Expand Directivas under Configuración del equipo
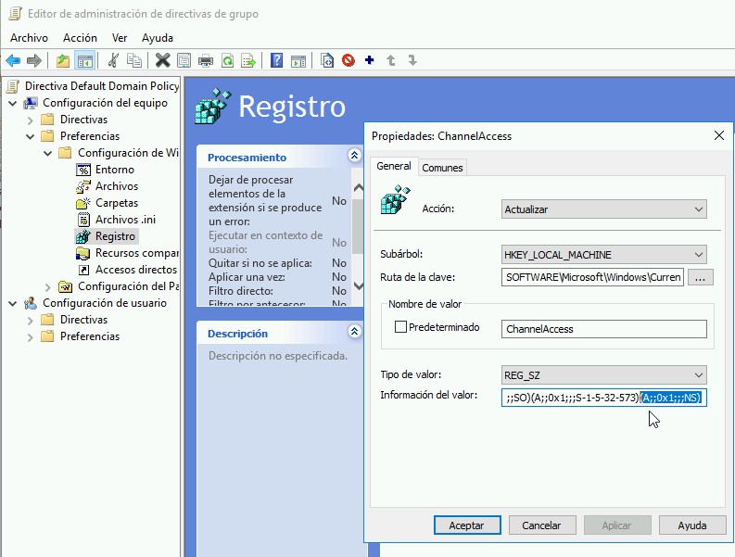The image size is (735, 557). [x=30, y=120]
